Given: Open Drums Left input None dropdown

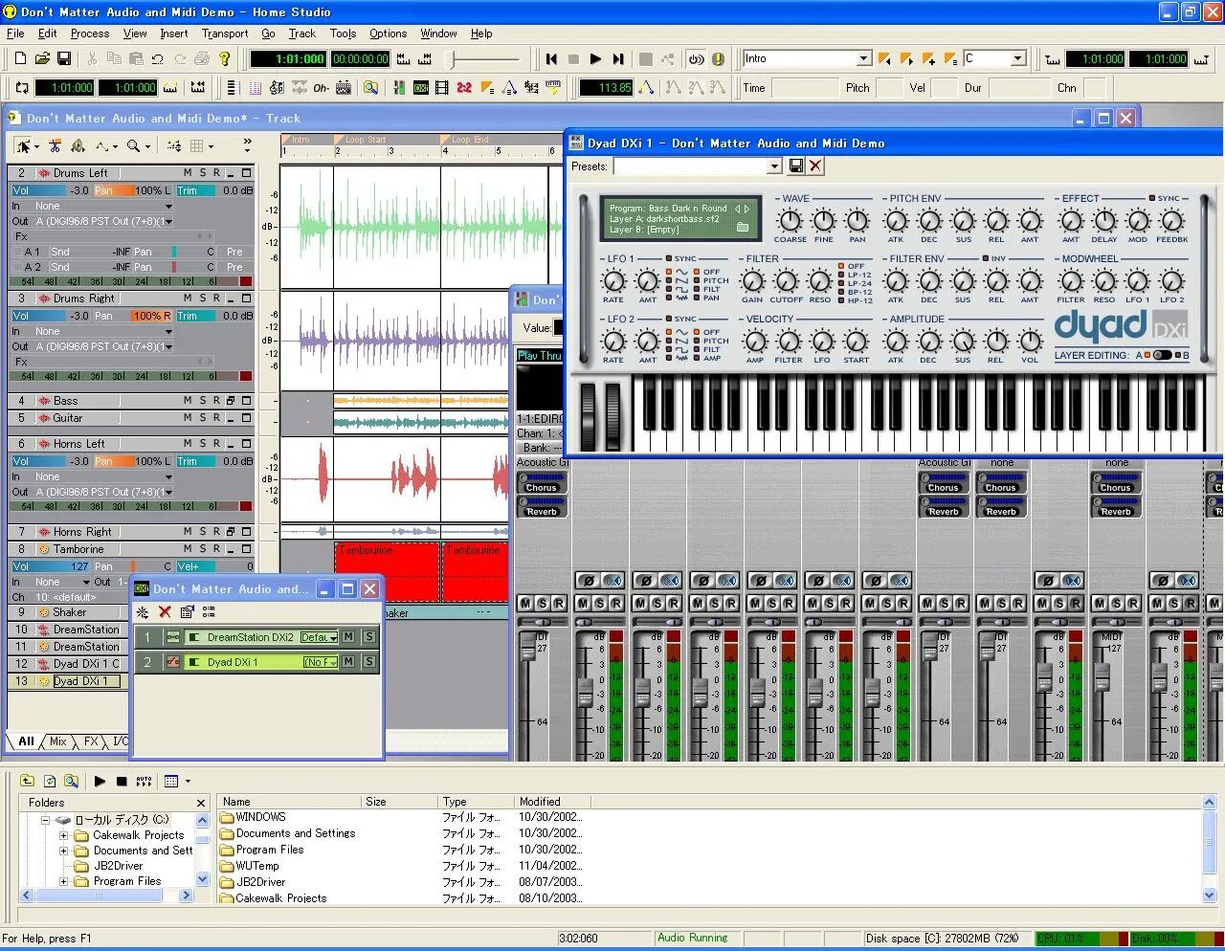Looking at the screenshot, I should point(168,207).
